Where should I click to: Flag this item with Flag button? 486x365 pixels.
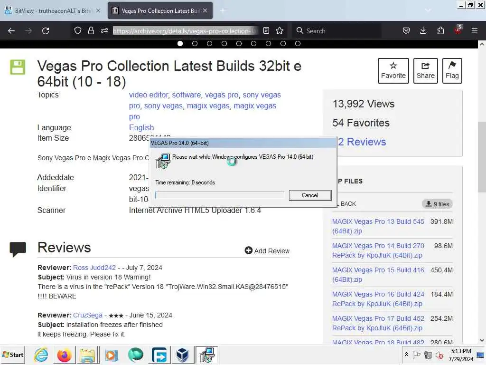pos(452,71)
